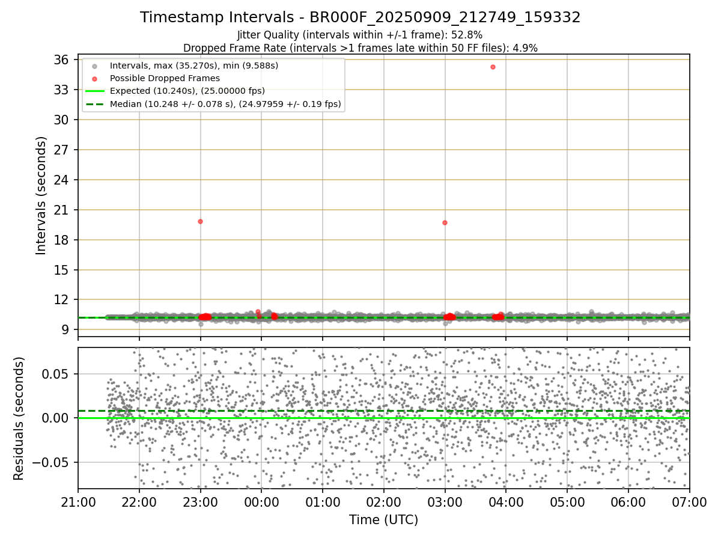
Task: Click the 'Intervals (seconds)' y-axis label
Action: point(41,195)
